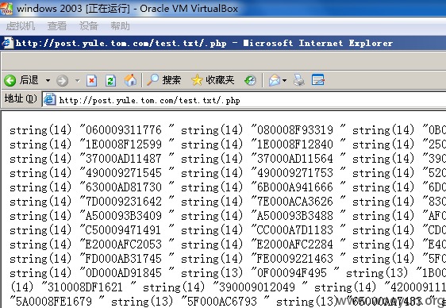Click the text "1E0008F12840"

tap(295, 144)
